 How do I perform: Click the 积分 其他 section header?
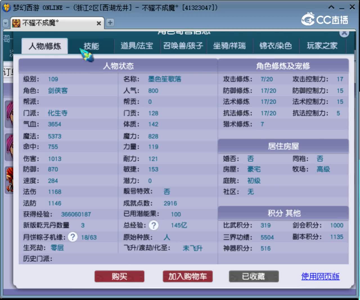(x=283, y=213)
